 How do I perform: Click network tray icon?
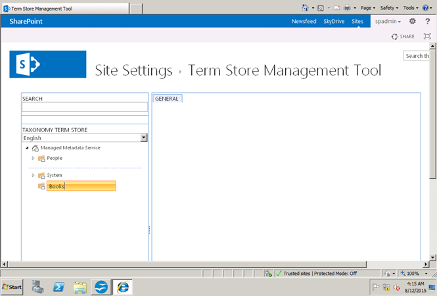pyautogui.click(x=386, y=287)
